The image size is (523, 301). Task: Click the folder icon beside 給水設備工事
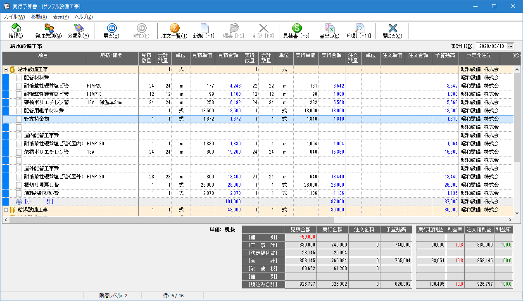tap(12, 69)
